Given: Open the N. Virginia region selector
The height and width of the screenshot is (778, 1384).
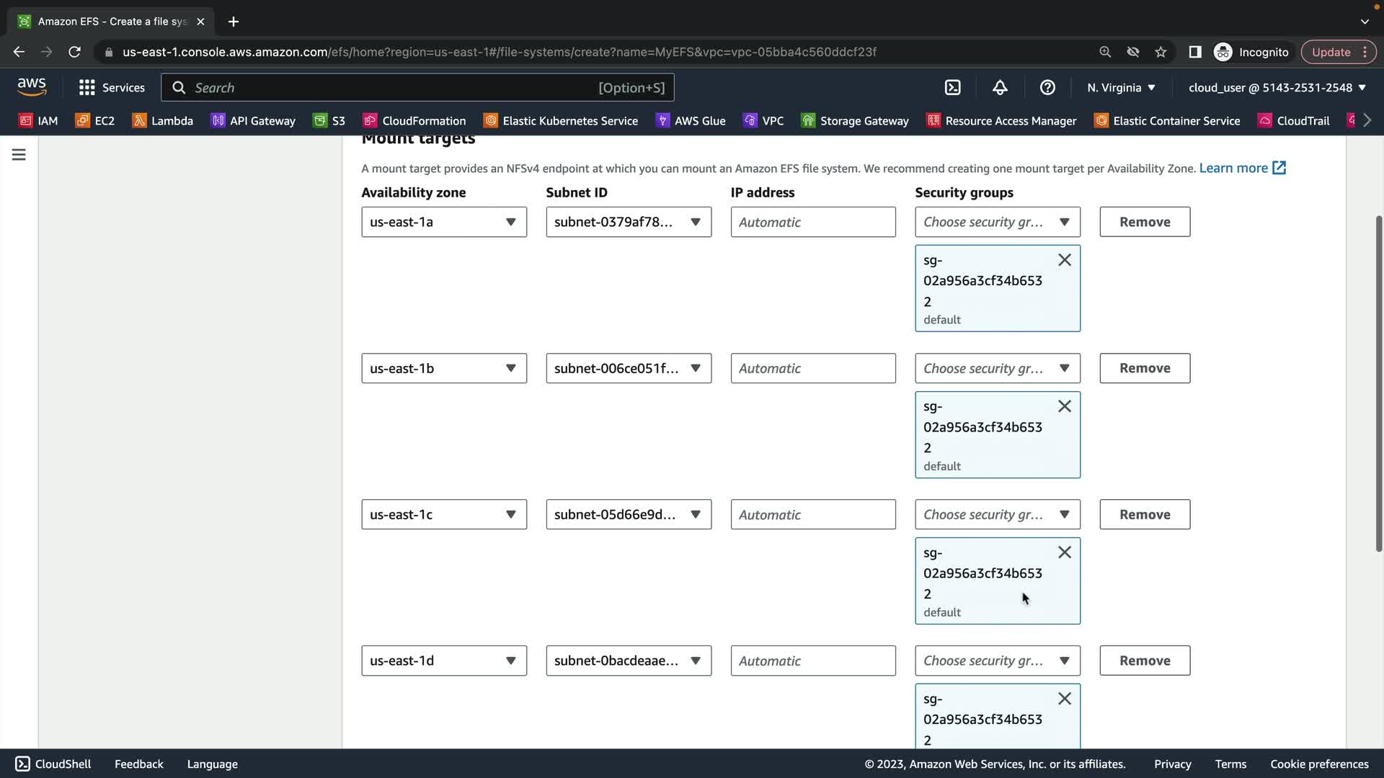Looking at the screenshot, I should 1121,88.
